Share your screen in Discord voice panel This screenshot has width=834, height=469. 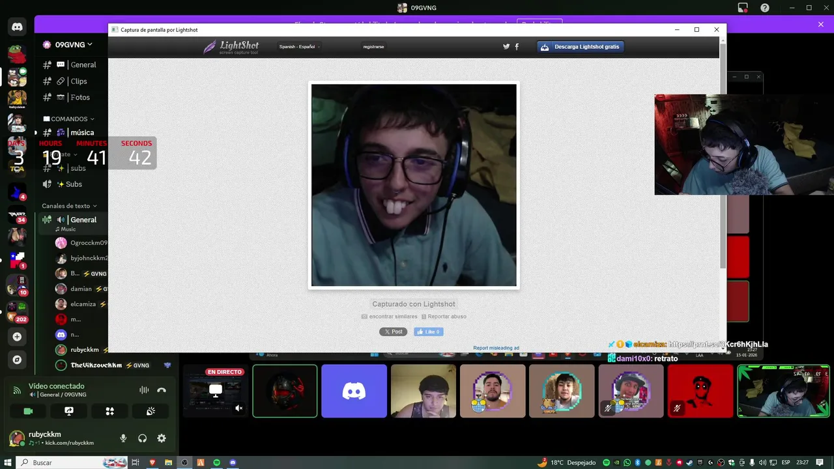[x=69, y=411]
